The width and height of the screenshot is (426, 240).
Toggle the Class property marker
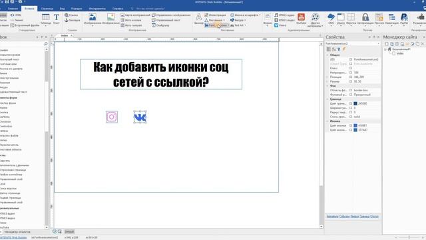(351, 68)
